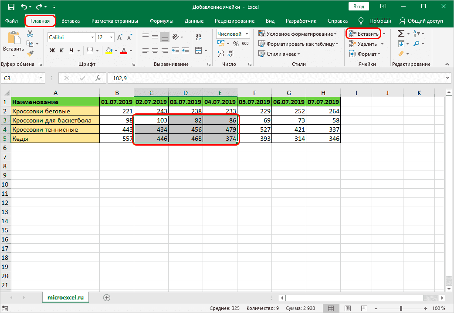Screen dimensions: 454x313
Task: Click the Общий доступ share button
Action: pyautogui.click(x=421, y=21)
